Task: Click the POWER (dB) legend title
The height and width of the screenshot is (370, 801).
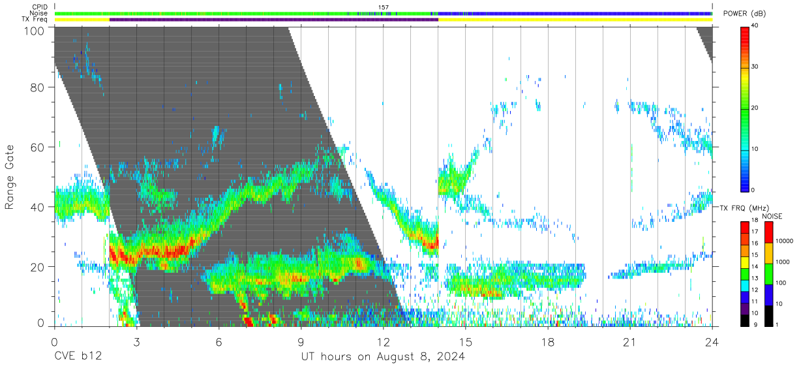Action: click(744, 14)
